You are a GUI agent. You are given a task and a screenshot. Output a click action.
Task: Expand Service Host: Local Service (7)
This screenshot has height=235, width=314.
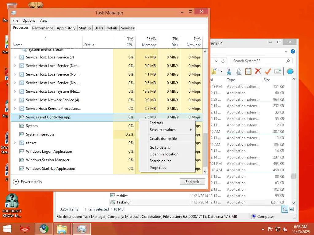[15, 57]
